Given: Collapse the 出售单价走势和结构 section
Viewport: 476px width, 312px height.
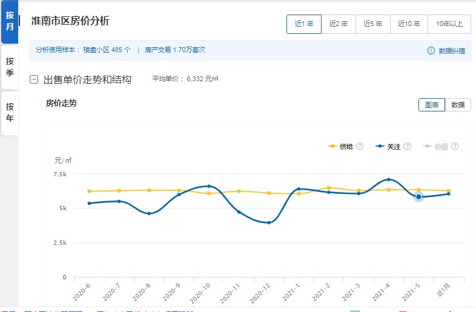Looking at the screenshot, I should point(34,79).
